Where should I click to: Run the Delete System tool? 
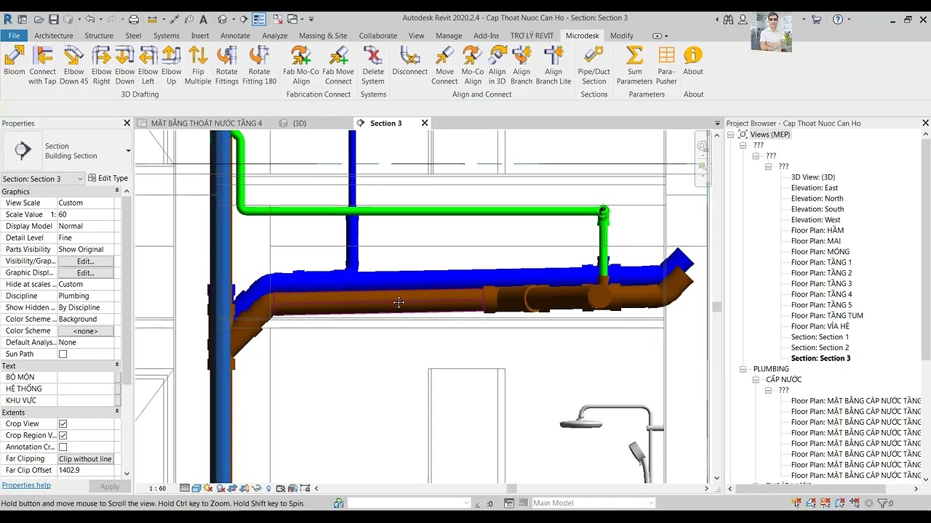tap(373, 65)
